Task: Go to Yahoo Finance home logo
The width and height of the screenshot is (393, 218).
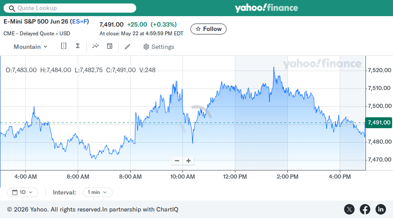Action: (x=266, y=8)
